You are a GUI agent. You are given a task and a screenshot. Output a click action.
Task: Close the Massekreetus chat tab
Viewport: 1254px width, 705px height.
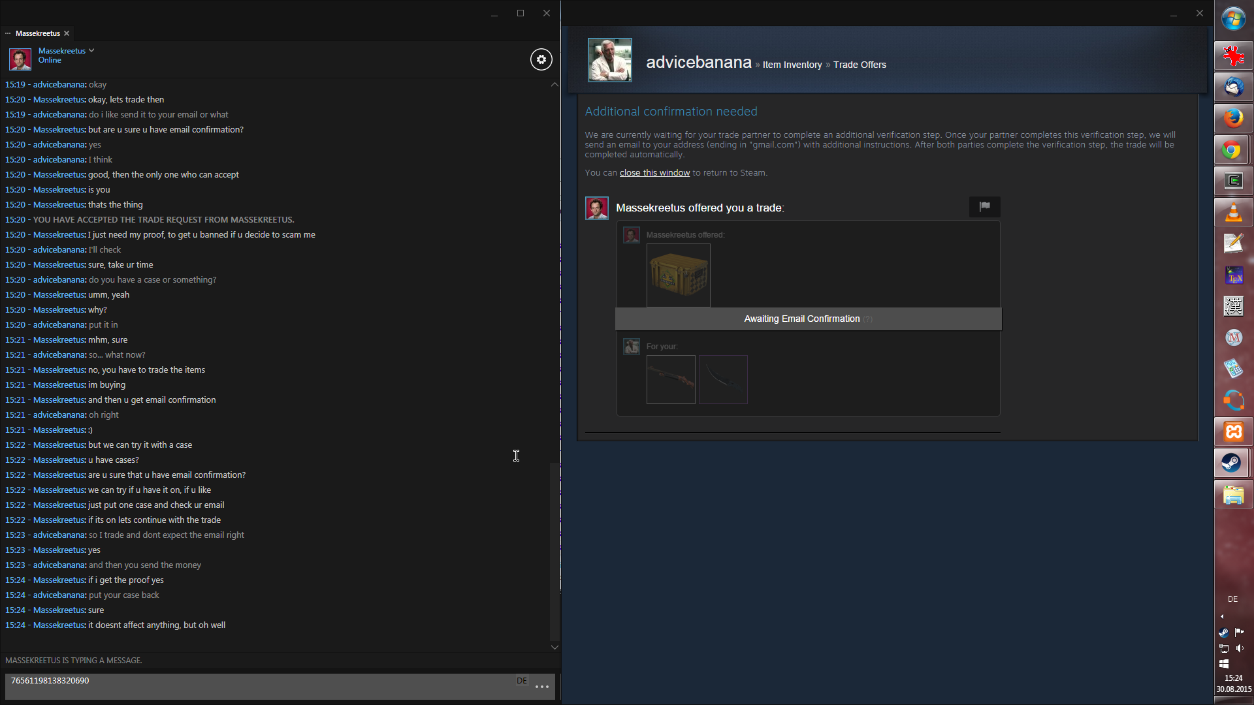pos(67,33)
